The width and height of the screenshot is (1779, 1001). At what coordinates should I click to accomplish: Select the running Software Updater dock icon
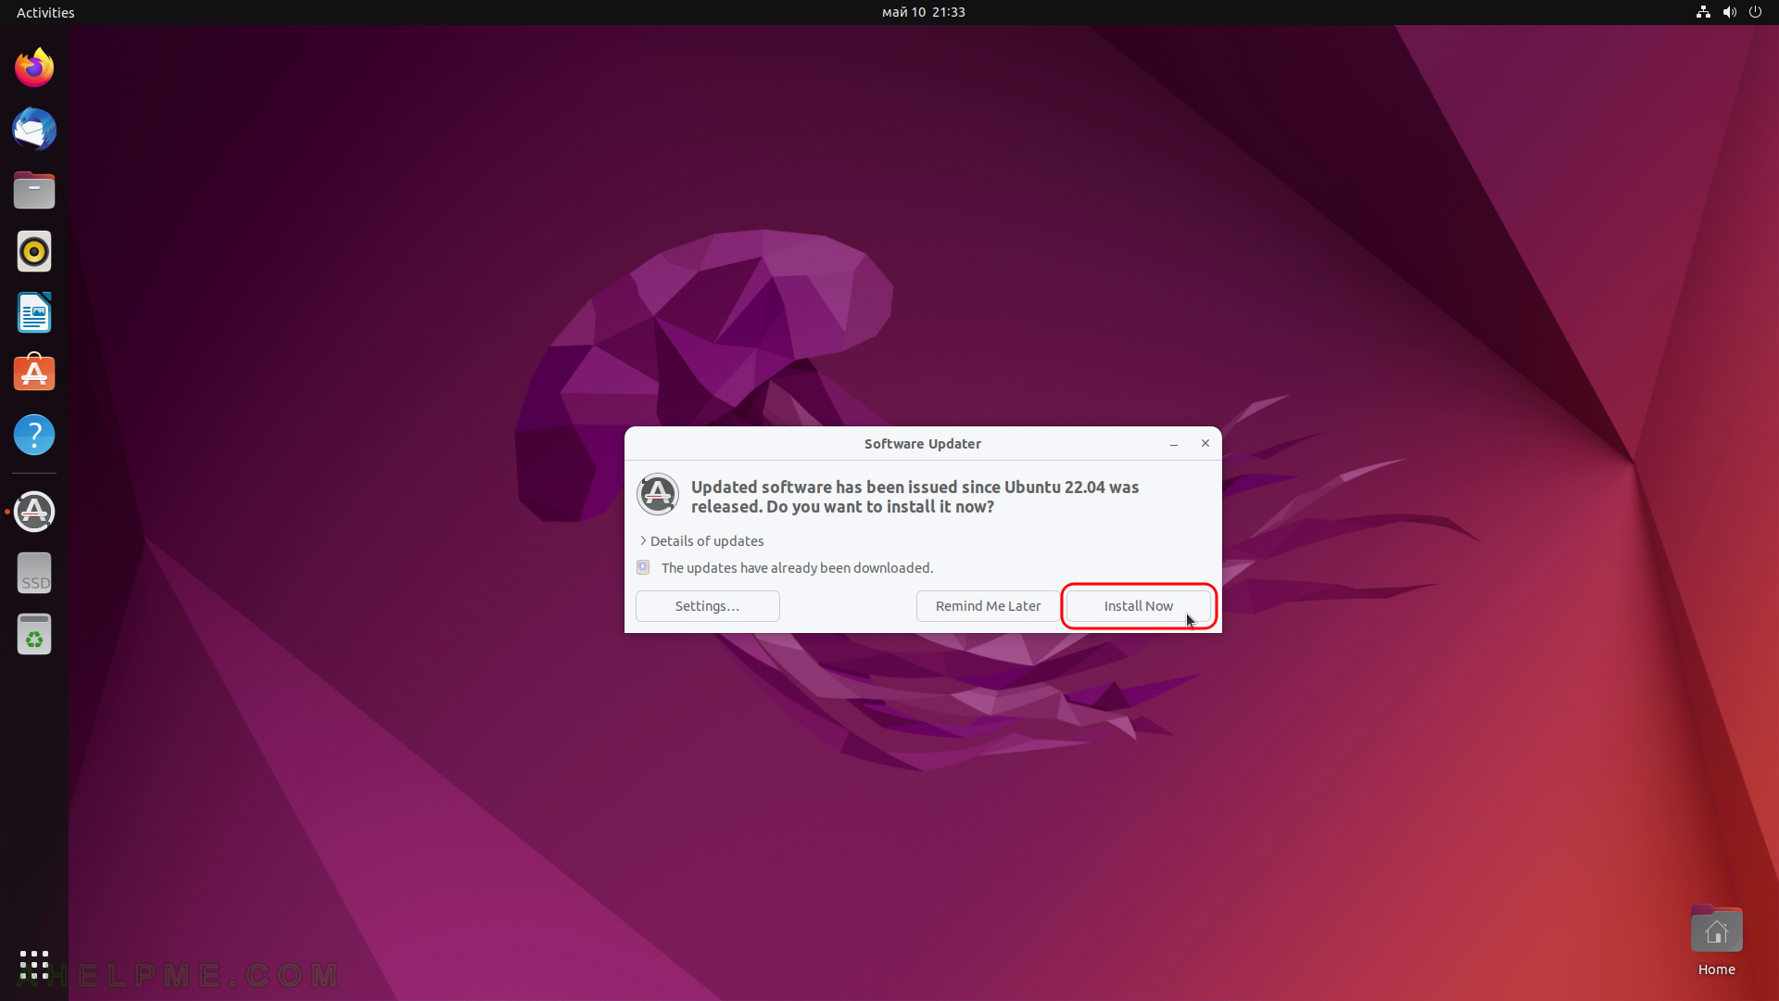point(34,512)
